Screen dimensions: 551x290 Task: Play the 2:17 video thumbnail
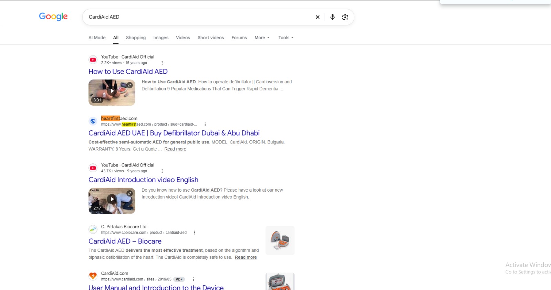tap(112, 201)
